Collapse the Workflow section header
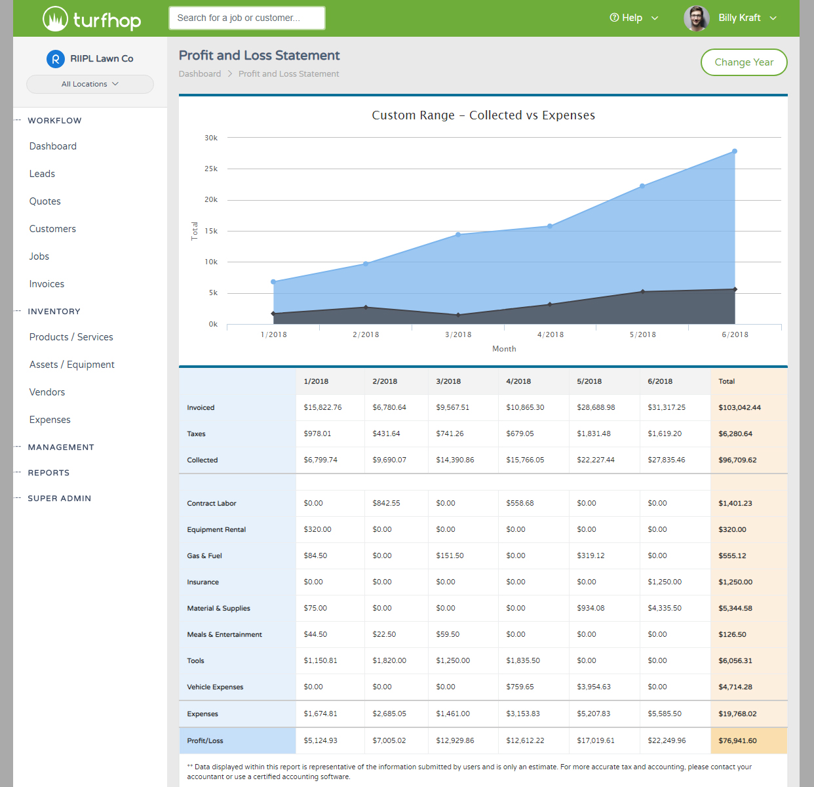 tap(54, 121)
